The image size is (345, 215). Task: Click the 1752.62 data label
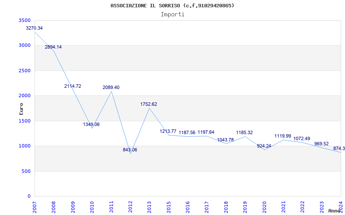click(x=149, y=104)
